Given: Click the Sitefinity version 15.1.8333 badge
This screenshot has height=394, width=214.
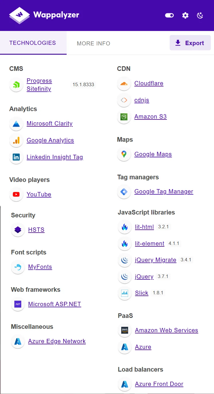Looking at the screenshot, I should (x=83, y=85).
